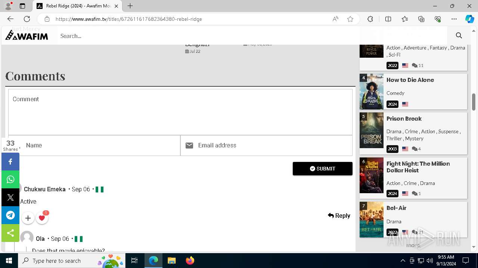Open a new browser tab
478x268 pixels.
pyautogui.click(x=130, y=6)
